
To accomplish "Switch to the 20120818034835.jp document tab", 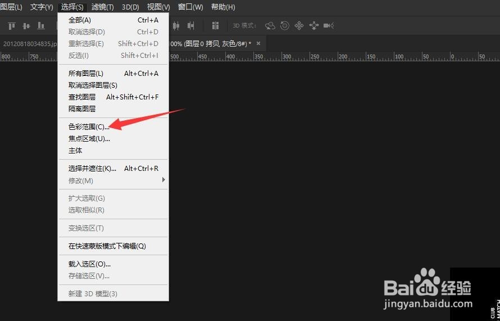I will (29, 43).
